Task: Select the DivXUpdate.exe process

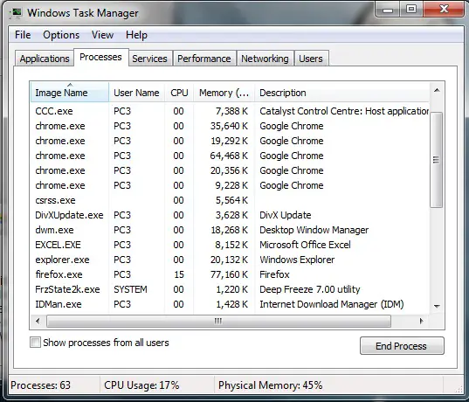Action: coord(230,215)
